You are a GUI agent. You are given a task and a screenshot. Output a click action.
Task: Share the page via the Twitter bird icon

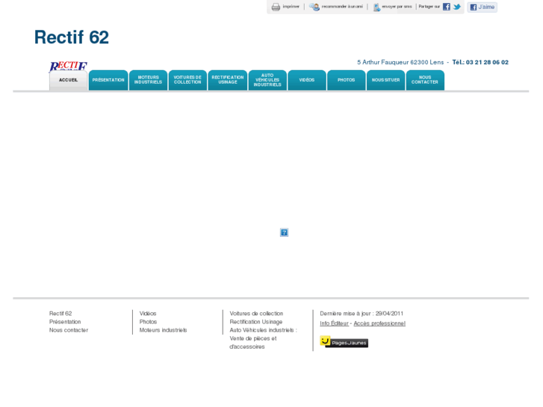pyautogui.click(x=457, y=7)
